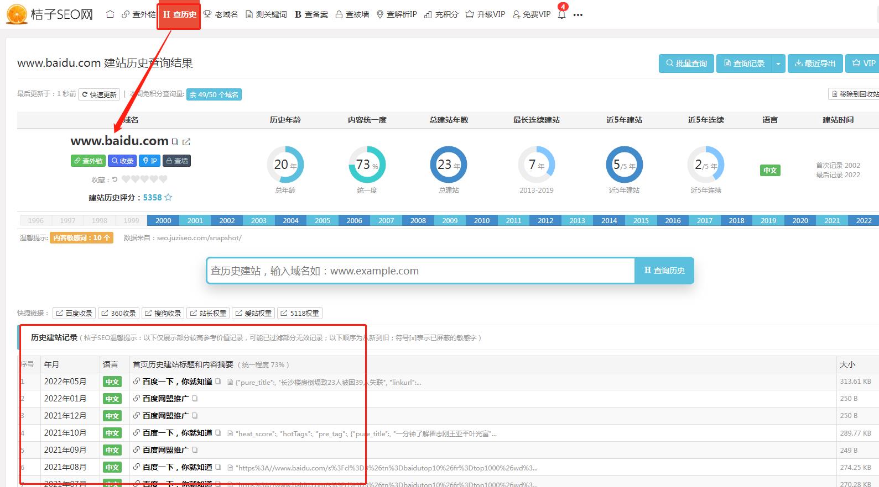Image resolution: width=879 pixels, height=487 pixels.
Task: Reset favorite rating undo icon
Action: coord(115,179)
